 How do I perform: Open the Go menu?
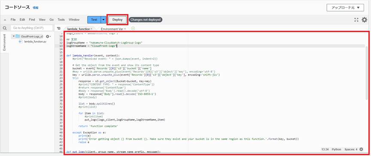[x=52, y=20]
